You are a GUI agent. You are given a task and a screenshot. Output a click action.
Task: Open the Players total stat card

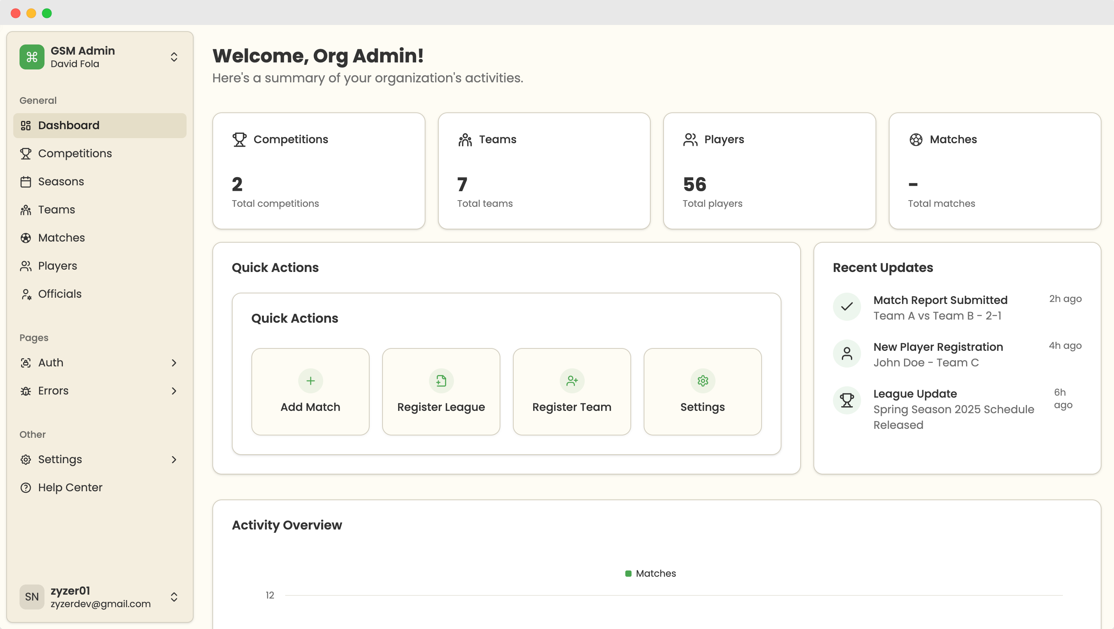[x=769, y=171]
